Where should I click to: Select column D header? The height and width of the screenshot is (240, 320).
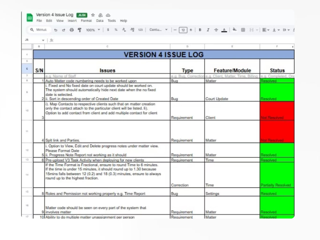[187, 46]
